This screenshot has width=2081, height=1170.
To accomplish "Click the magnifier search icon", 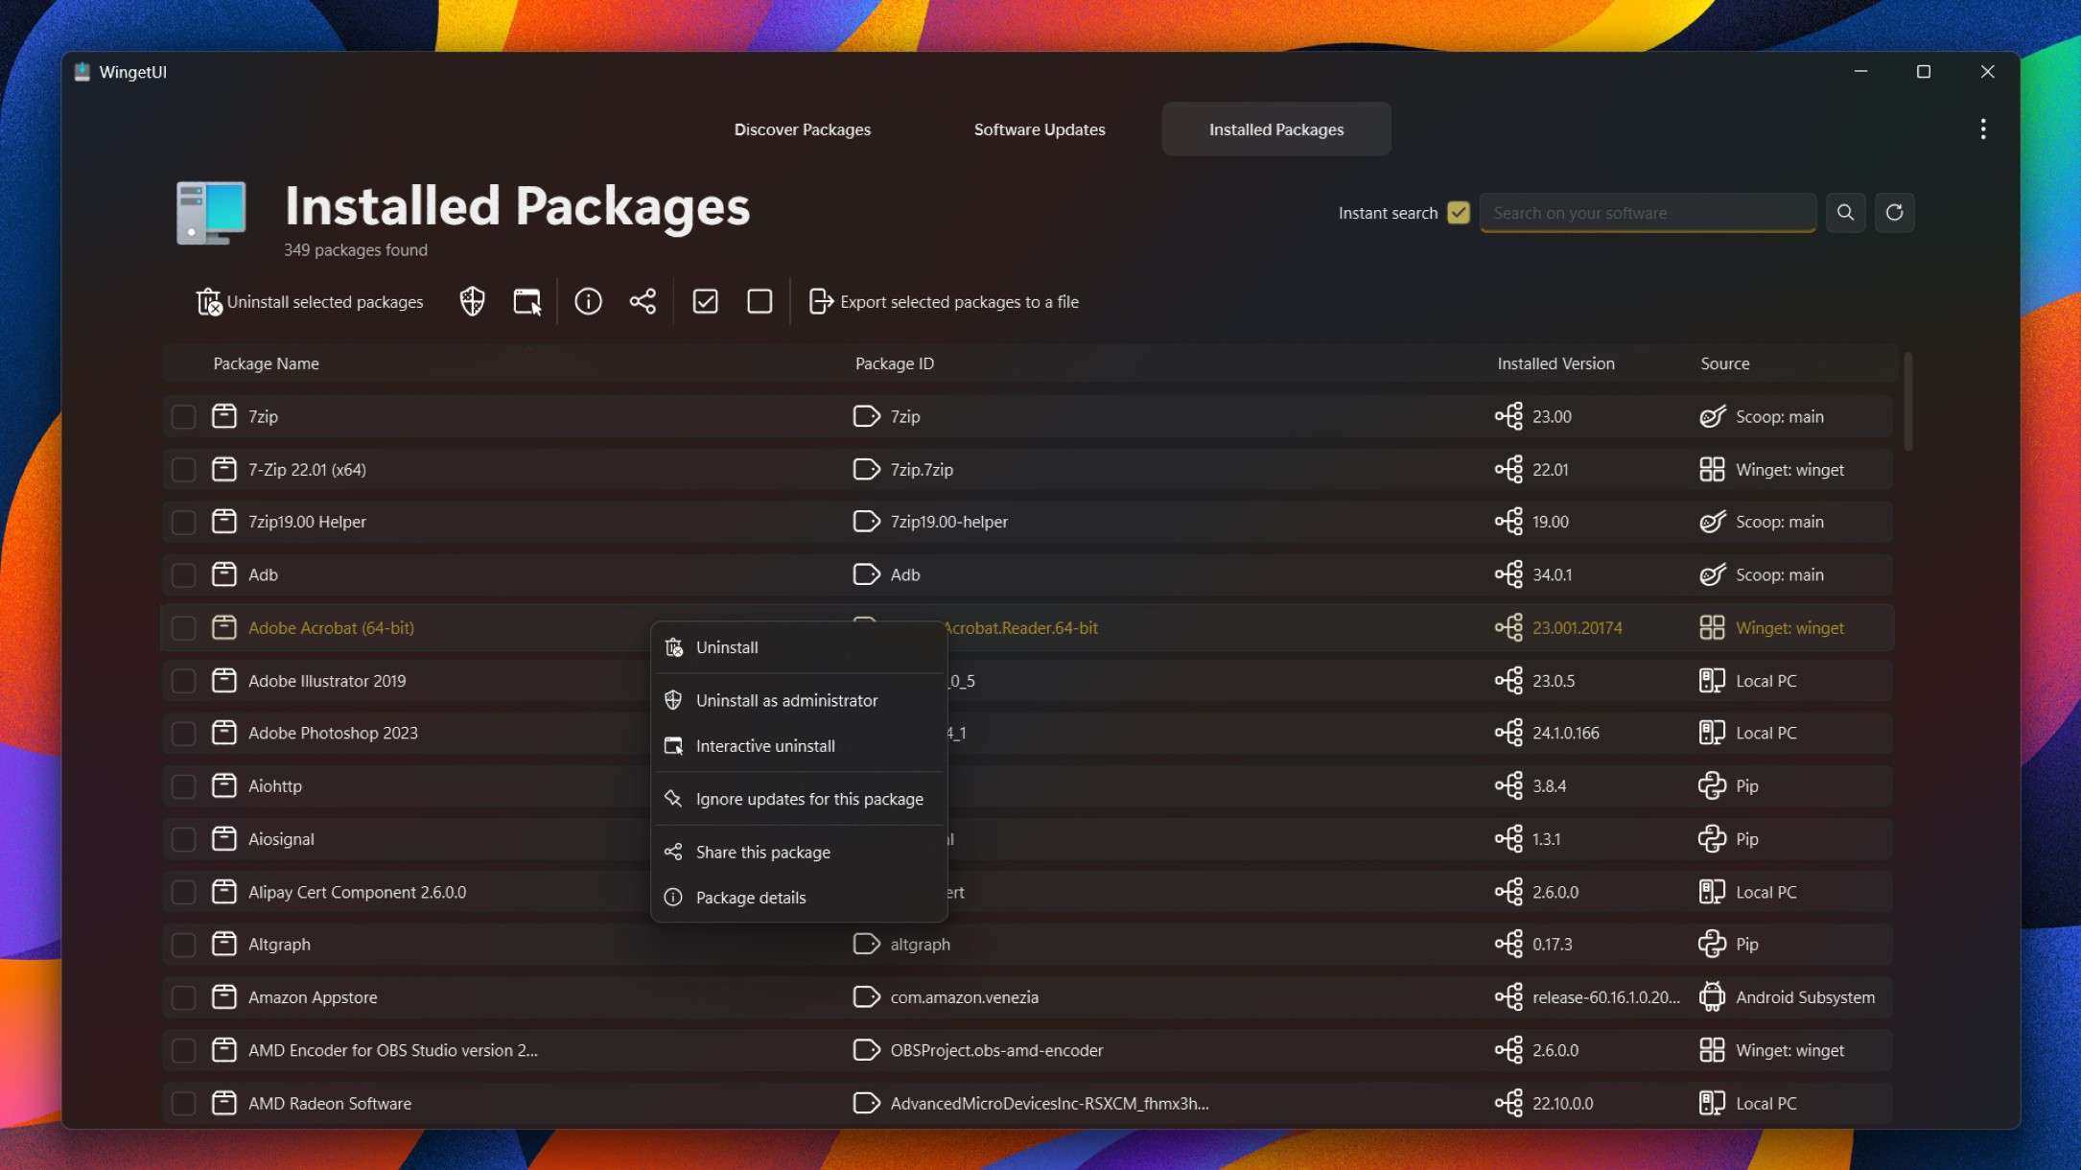I will (1845, 213).
